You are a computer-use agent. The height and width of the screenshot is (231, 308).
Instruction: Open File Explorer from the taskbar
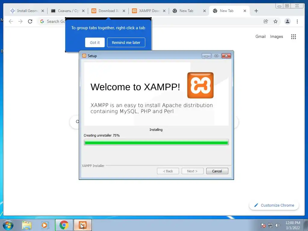point(27,225)
